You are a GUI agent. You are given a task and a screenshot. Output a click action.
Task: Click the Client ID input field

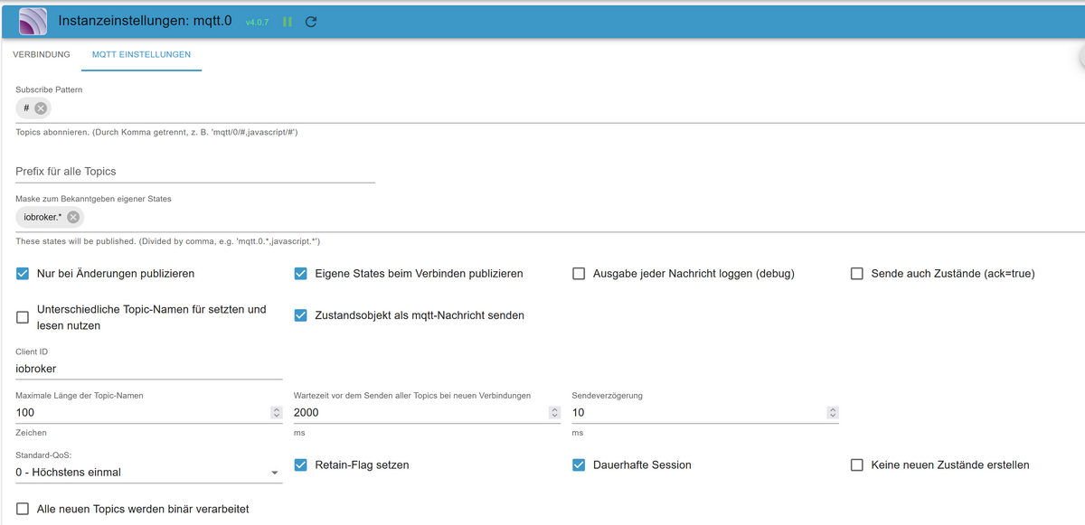click(x=148, y=369)
